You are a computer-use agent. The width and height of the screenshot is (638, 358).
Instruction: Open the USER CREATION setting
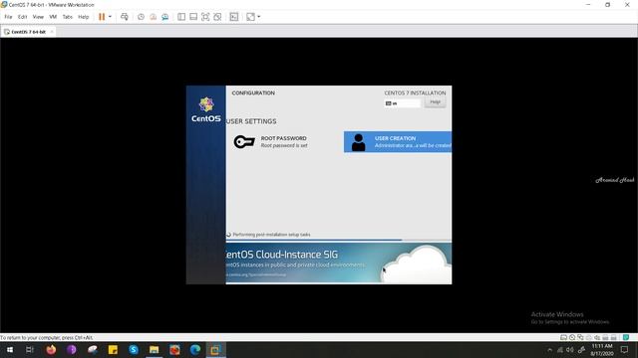click(398, 141)
